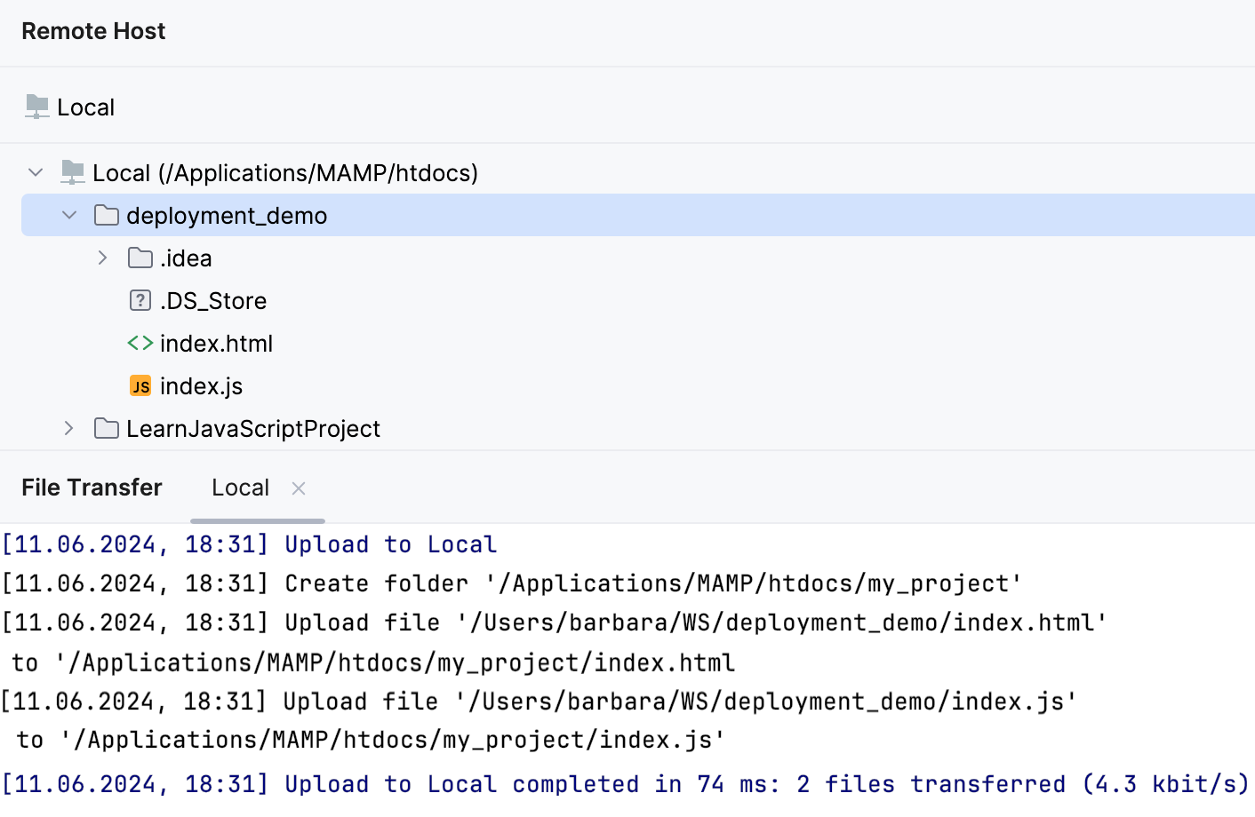
Task: Select index.html in the remote tree
Action: pyautogui.click(x=216, y=343)
